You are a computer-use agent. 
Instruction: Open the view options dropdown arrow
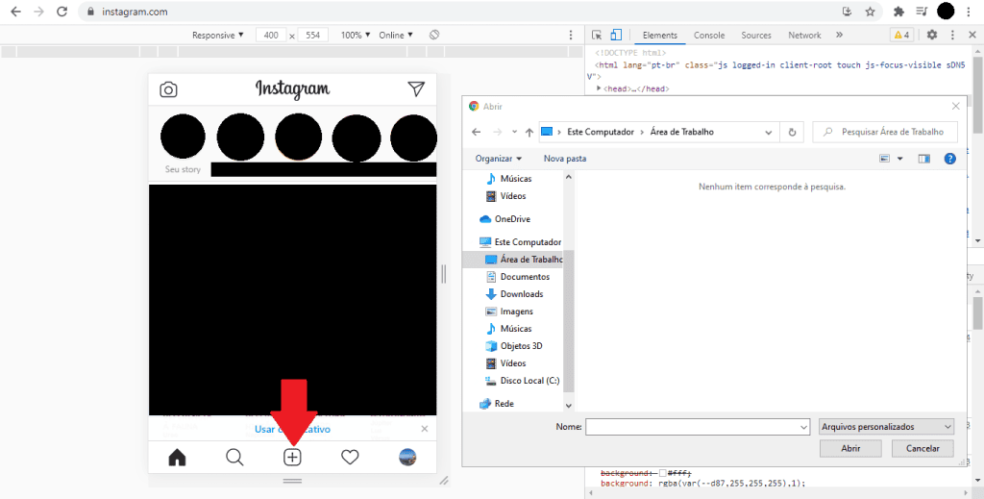coord(899,160)
